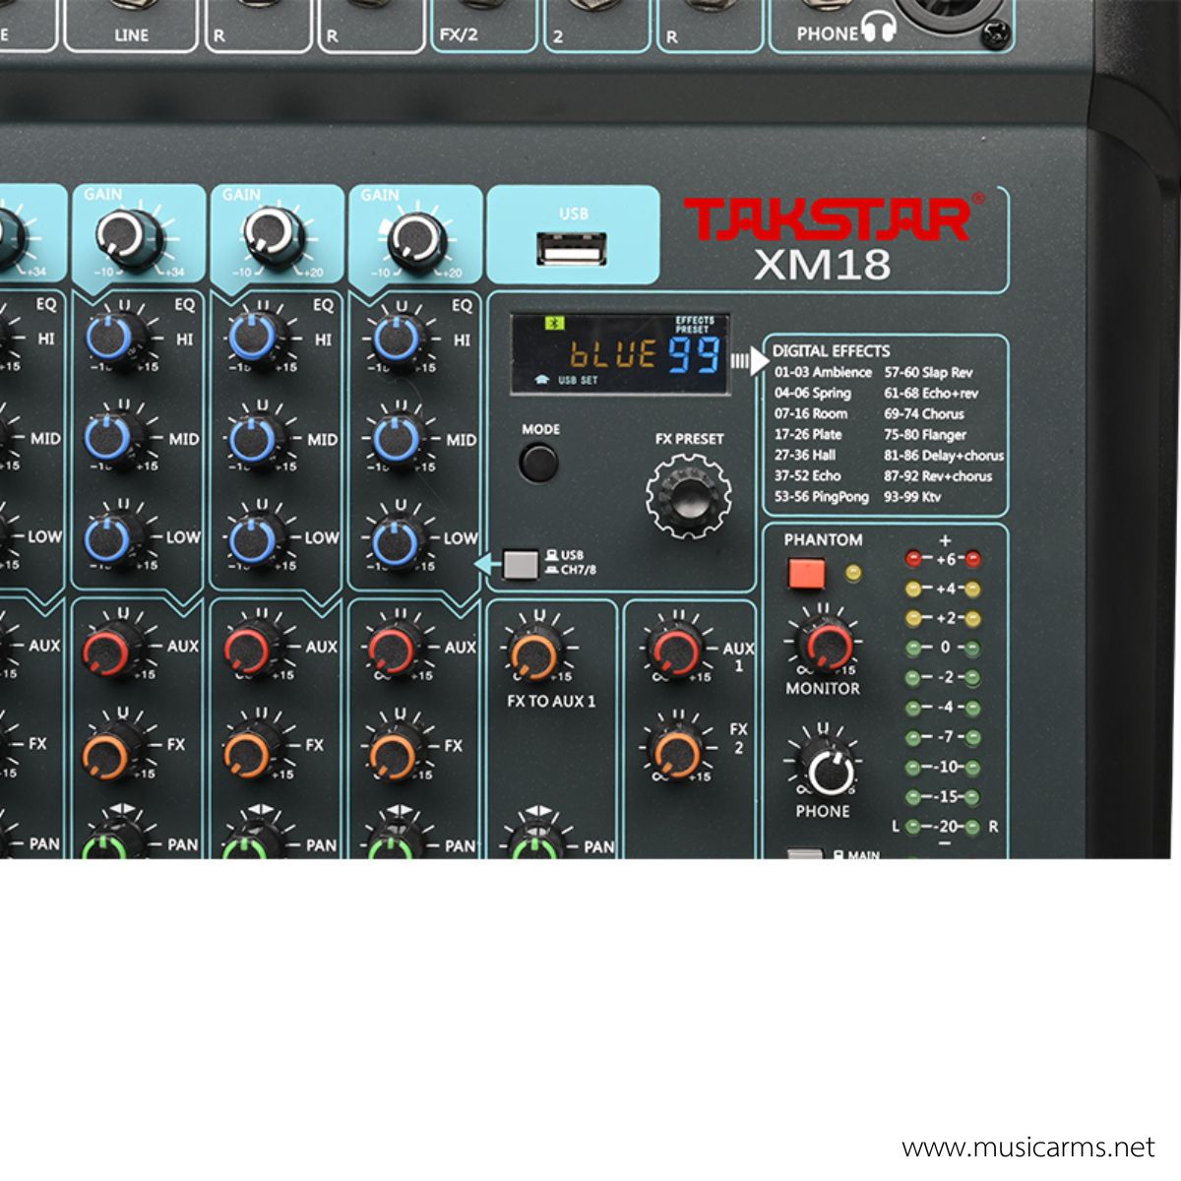Click the DIGITAL EFFECTS heading text
This screenshot has height=1181, width=1181.
tap(831, 351)
